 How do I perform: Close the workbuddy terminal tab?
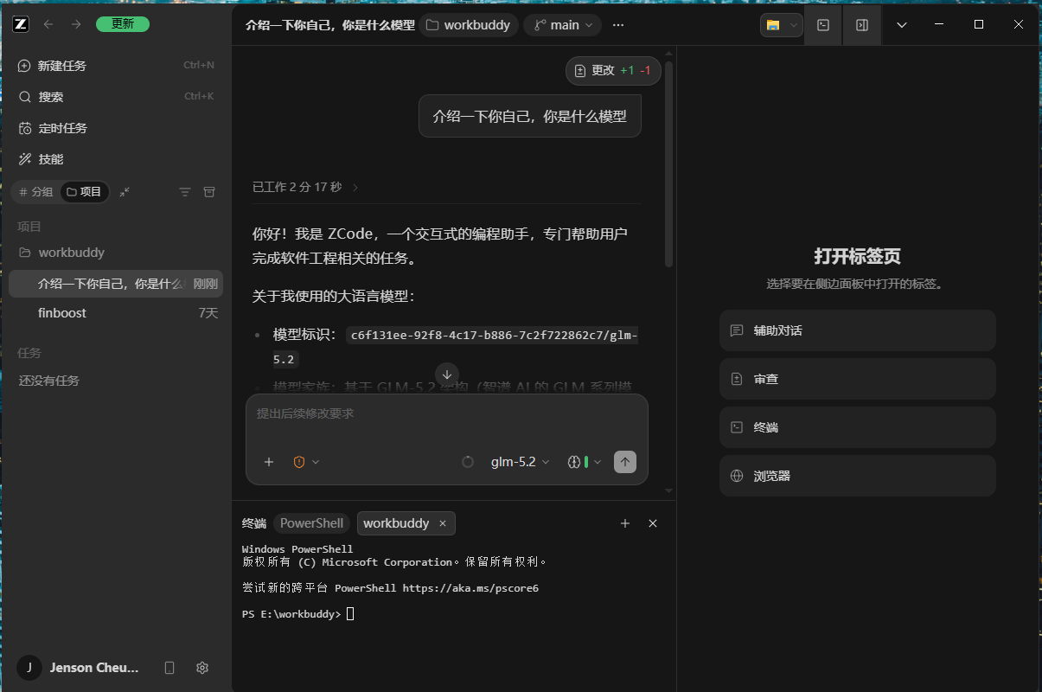(x=443, y=523)
